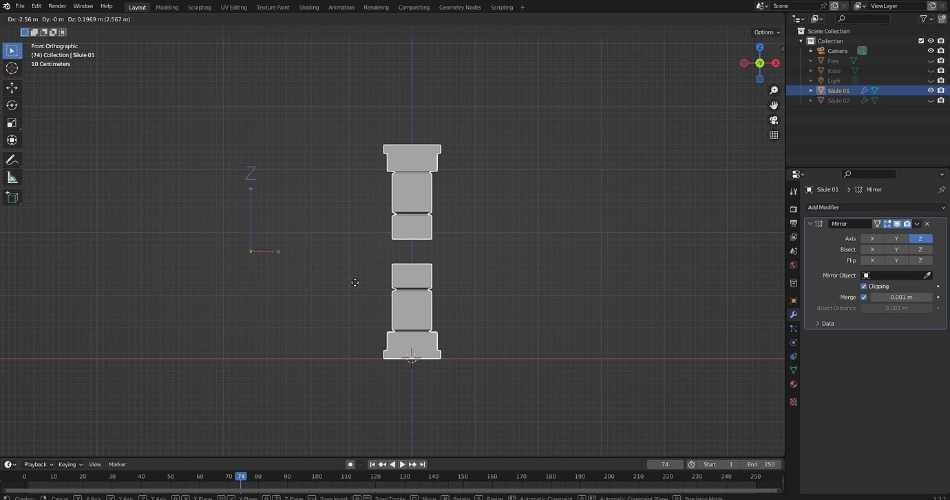Choose the Add Cube tool
The height and width of the screenshot is (500, 950).
click(x=12, y=198)
